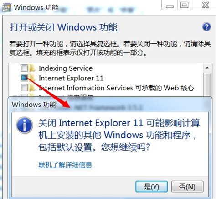
Task: Minimize the Windows 功能 window
Action: coord(170,5)
